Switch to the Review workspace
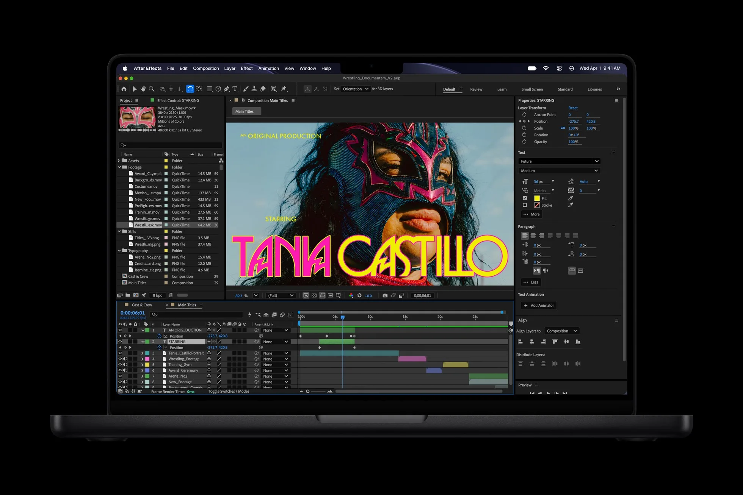This screenshot has height=495, width=743. click(476, 89)
